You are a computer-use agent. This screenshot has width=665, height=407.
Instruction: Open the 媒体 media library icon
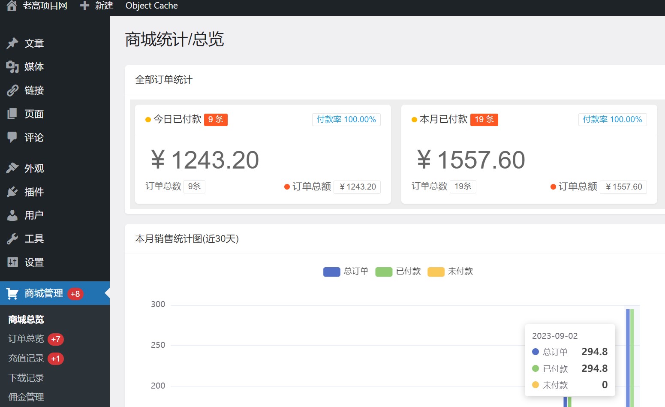pyautogui.click(x=12, y=67)
